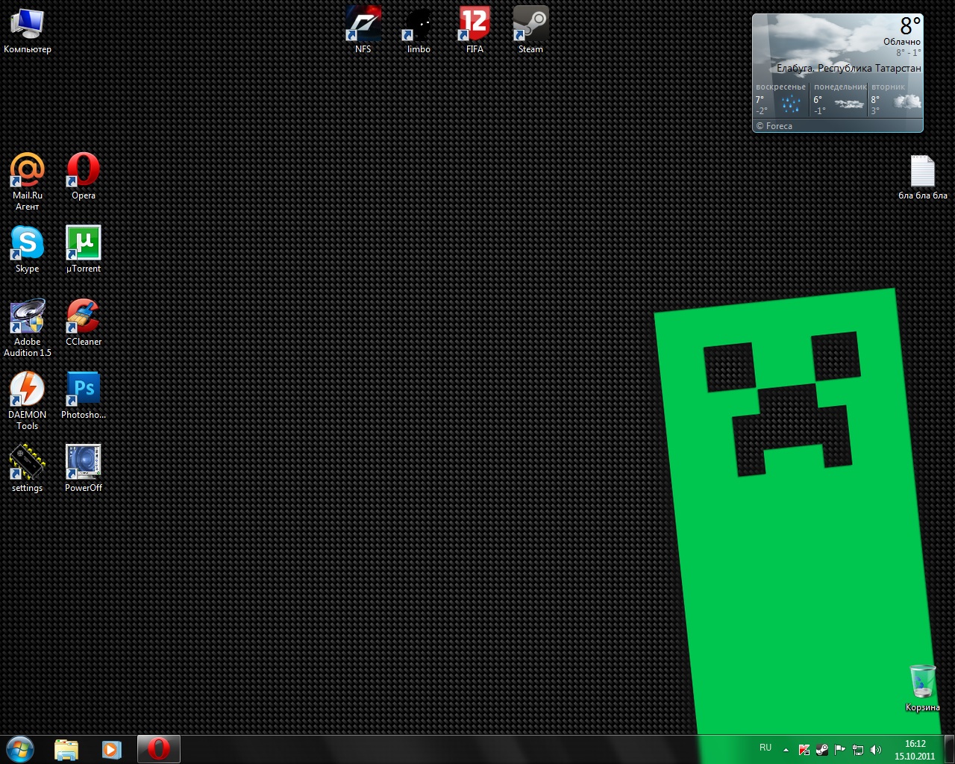This screenshot has height=764, width=955.
Task: Click the taskbar clock showing 16:12
Action: [915, 750]
